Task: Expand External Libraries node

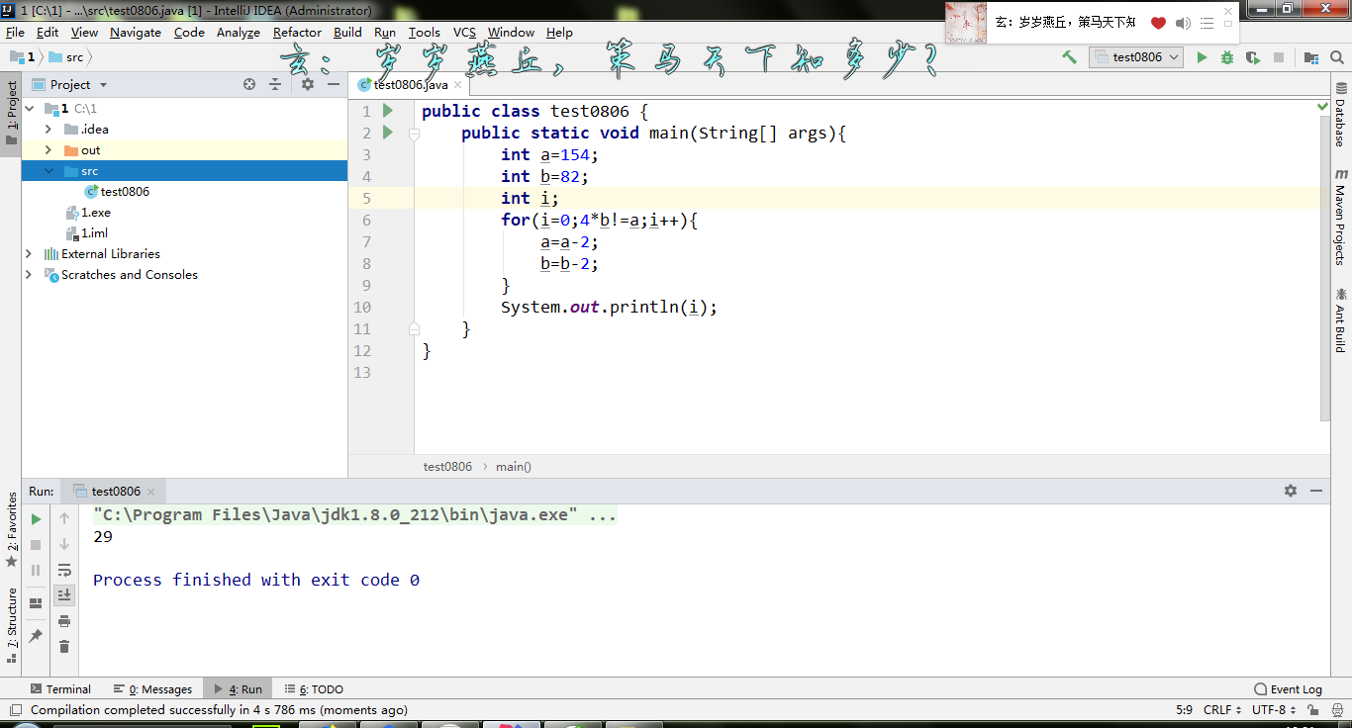Action: (x=29, y=254)
